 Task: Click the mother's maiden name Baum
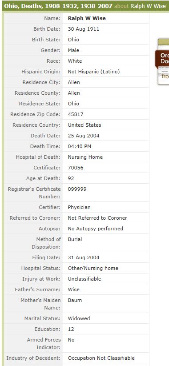pyautogui.click(x=75, y=300)
